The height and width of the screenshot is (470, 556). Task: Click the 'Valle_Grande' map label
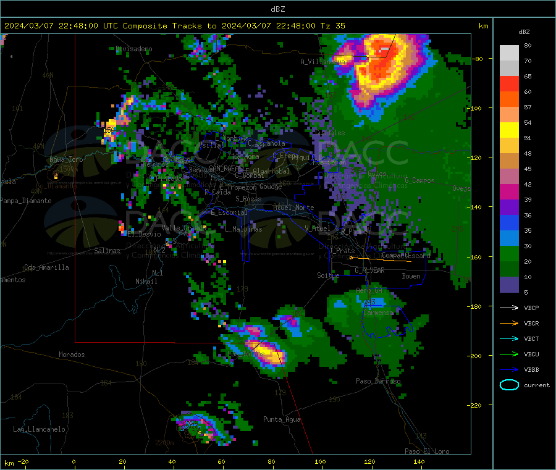point(183,227)
